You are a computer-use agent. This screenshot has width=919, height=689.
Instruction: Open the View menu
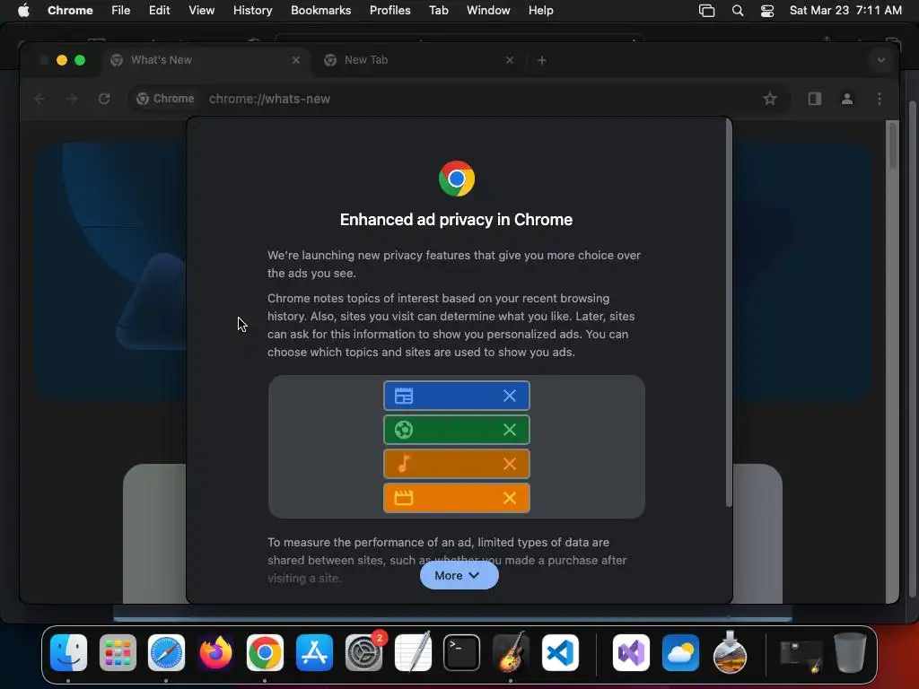tap(201, 10)
